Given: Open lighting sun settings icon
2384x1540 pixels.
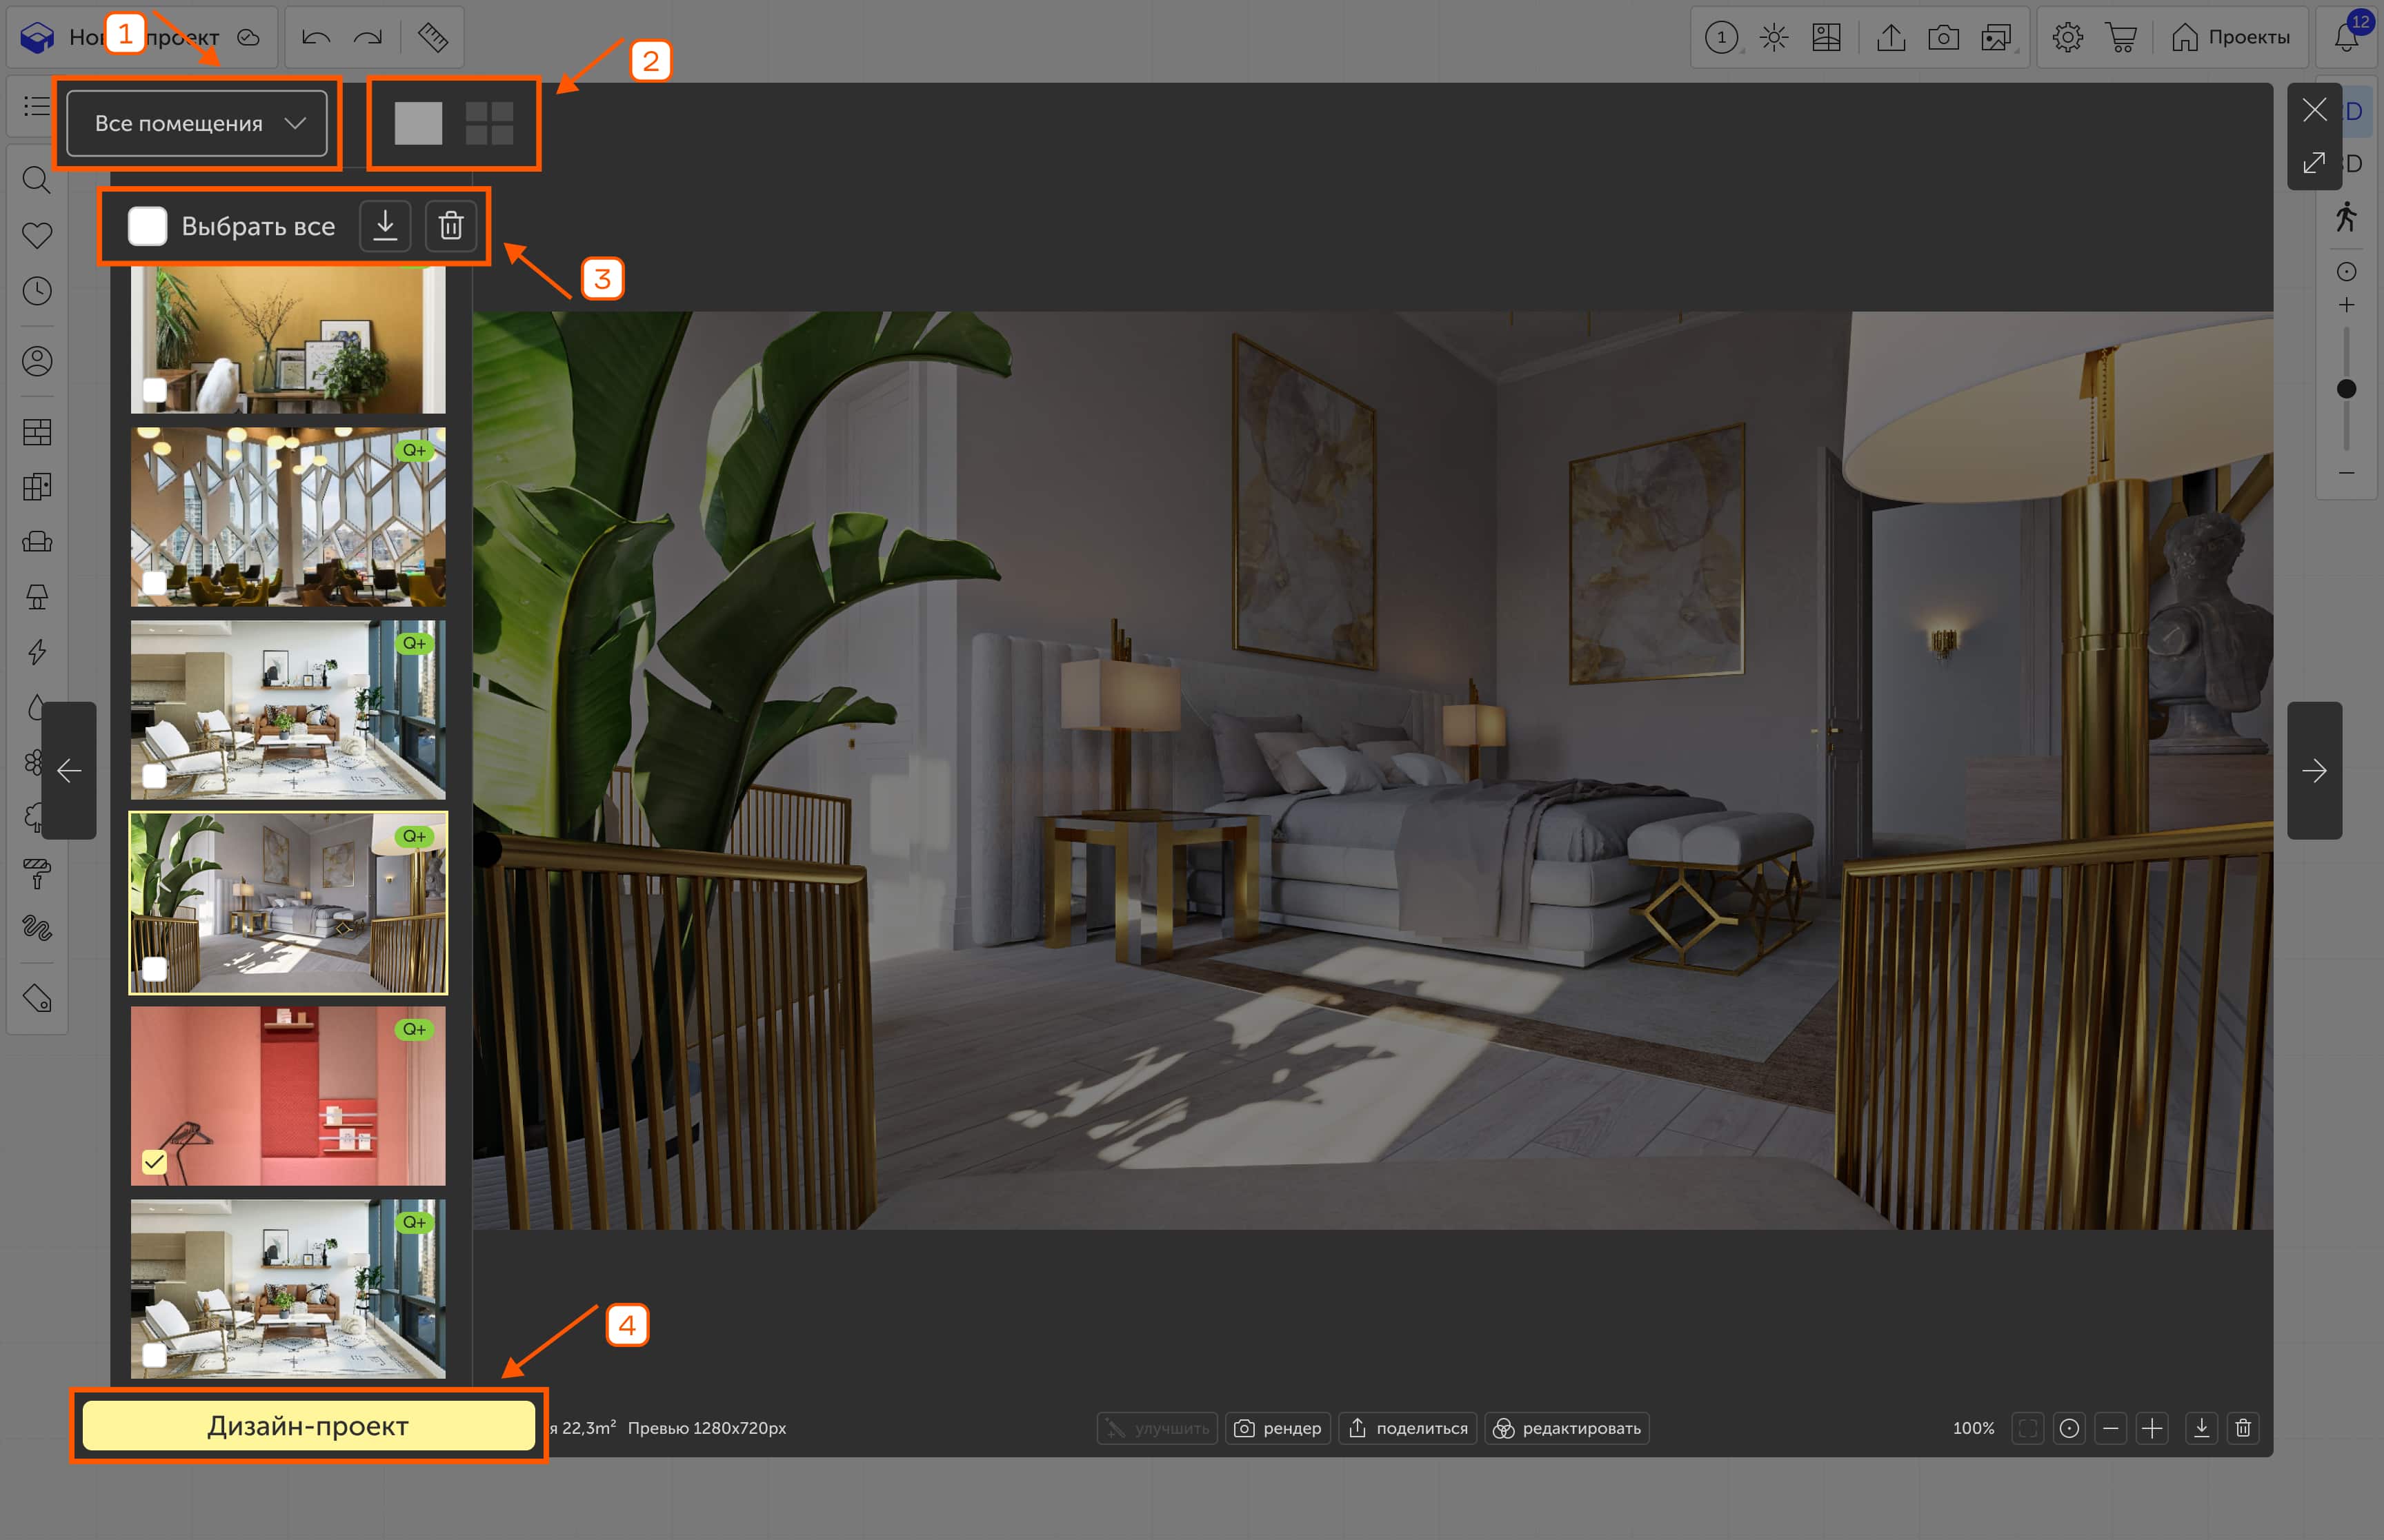Looking at the screenshot, I should (1774, 38).
